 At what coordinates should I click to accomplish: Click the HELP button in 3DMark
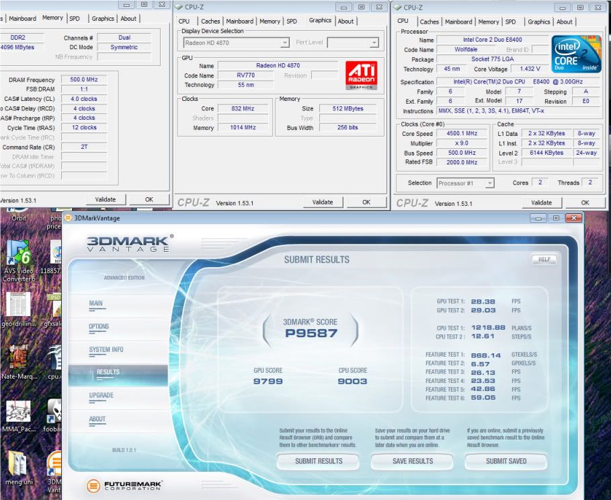(544, 259)
